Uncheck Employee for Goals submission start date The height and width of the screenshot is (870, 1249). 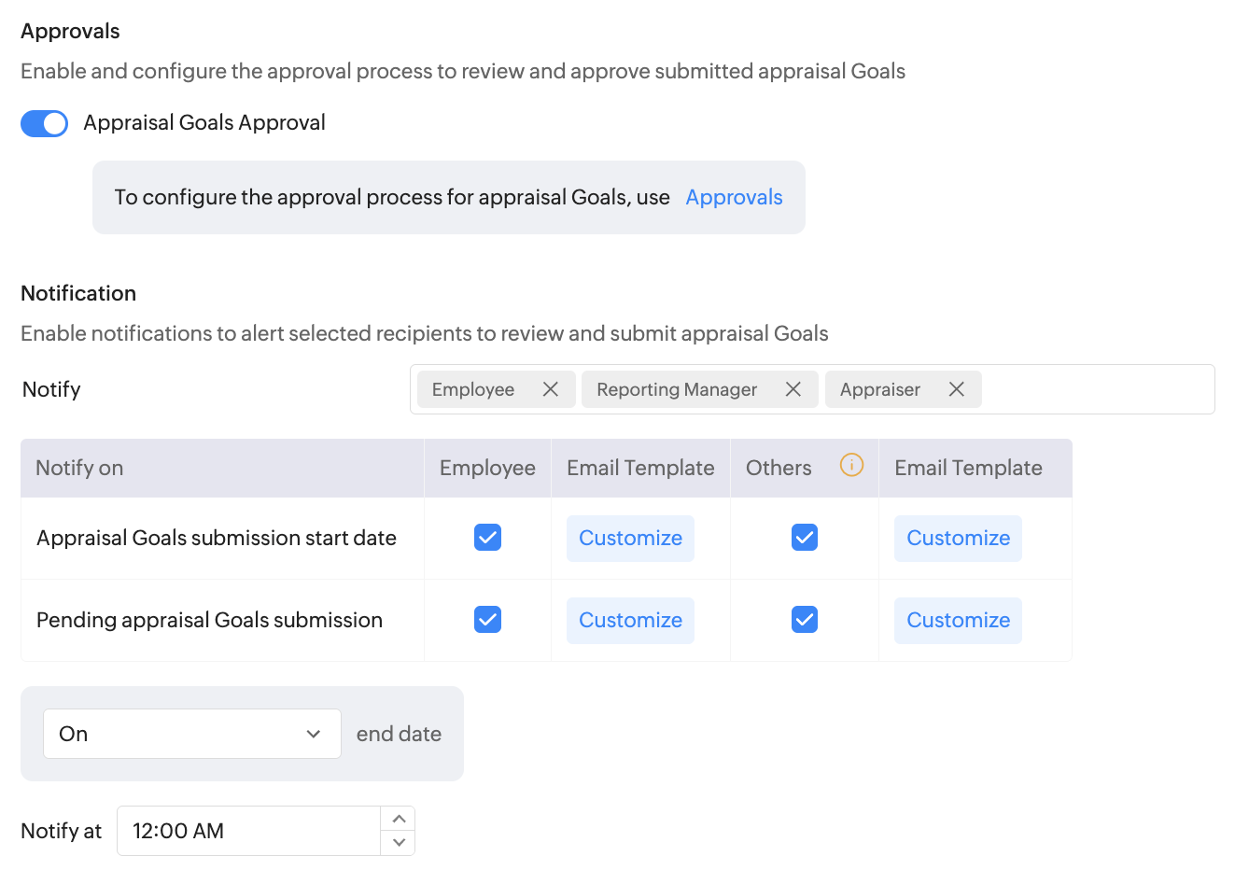click(x=487, y=538)
